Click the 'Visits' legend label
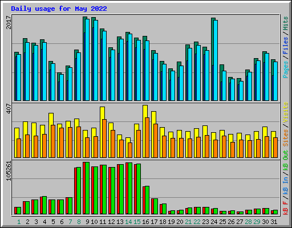Image resolution: width=292 pixels, height=228 pixels. 286,112
